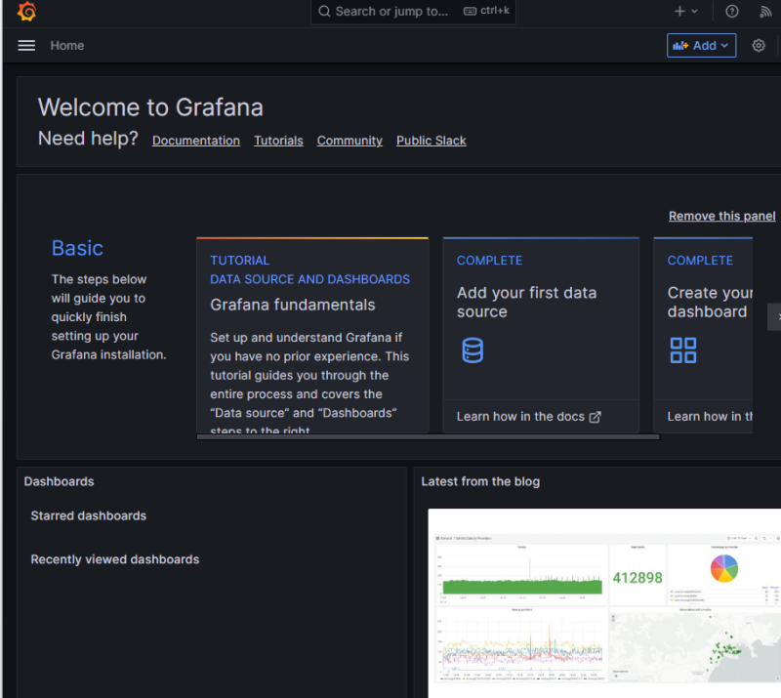Open dashboard settings gear icon
This screenshot has height=698, width=781.
click(759, 46)
